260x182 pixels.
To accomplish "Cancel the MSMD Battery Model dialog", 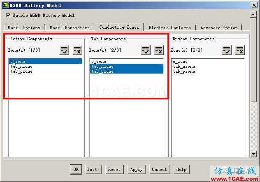I will pos(160,169).
